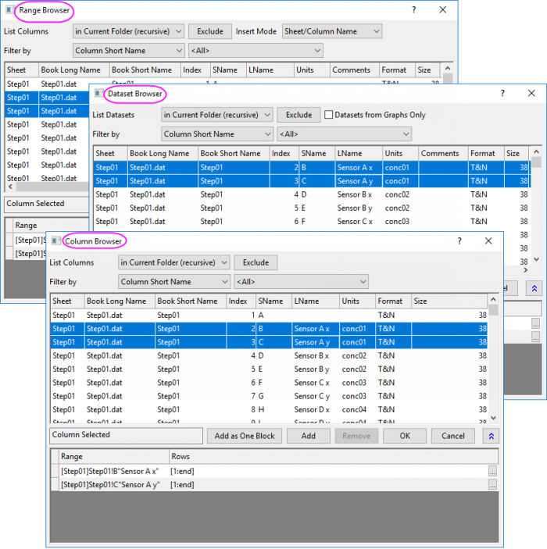Click Exclude button in Dataset Browser
Screen dimensions: 547x549
[x=299, y=115]
